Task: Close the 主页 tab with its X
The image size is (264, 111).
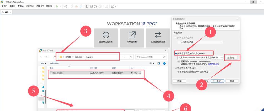Action: coord(10,12)
